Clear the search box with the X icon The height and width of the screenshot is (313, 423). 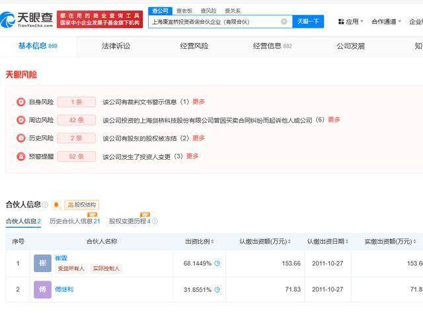point(284,22)
